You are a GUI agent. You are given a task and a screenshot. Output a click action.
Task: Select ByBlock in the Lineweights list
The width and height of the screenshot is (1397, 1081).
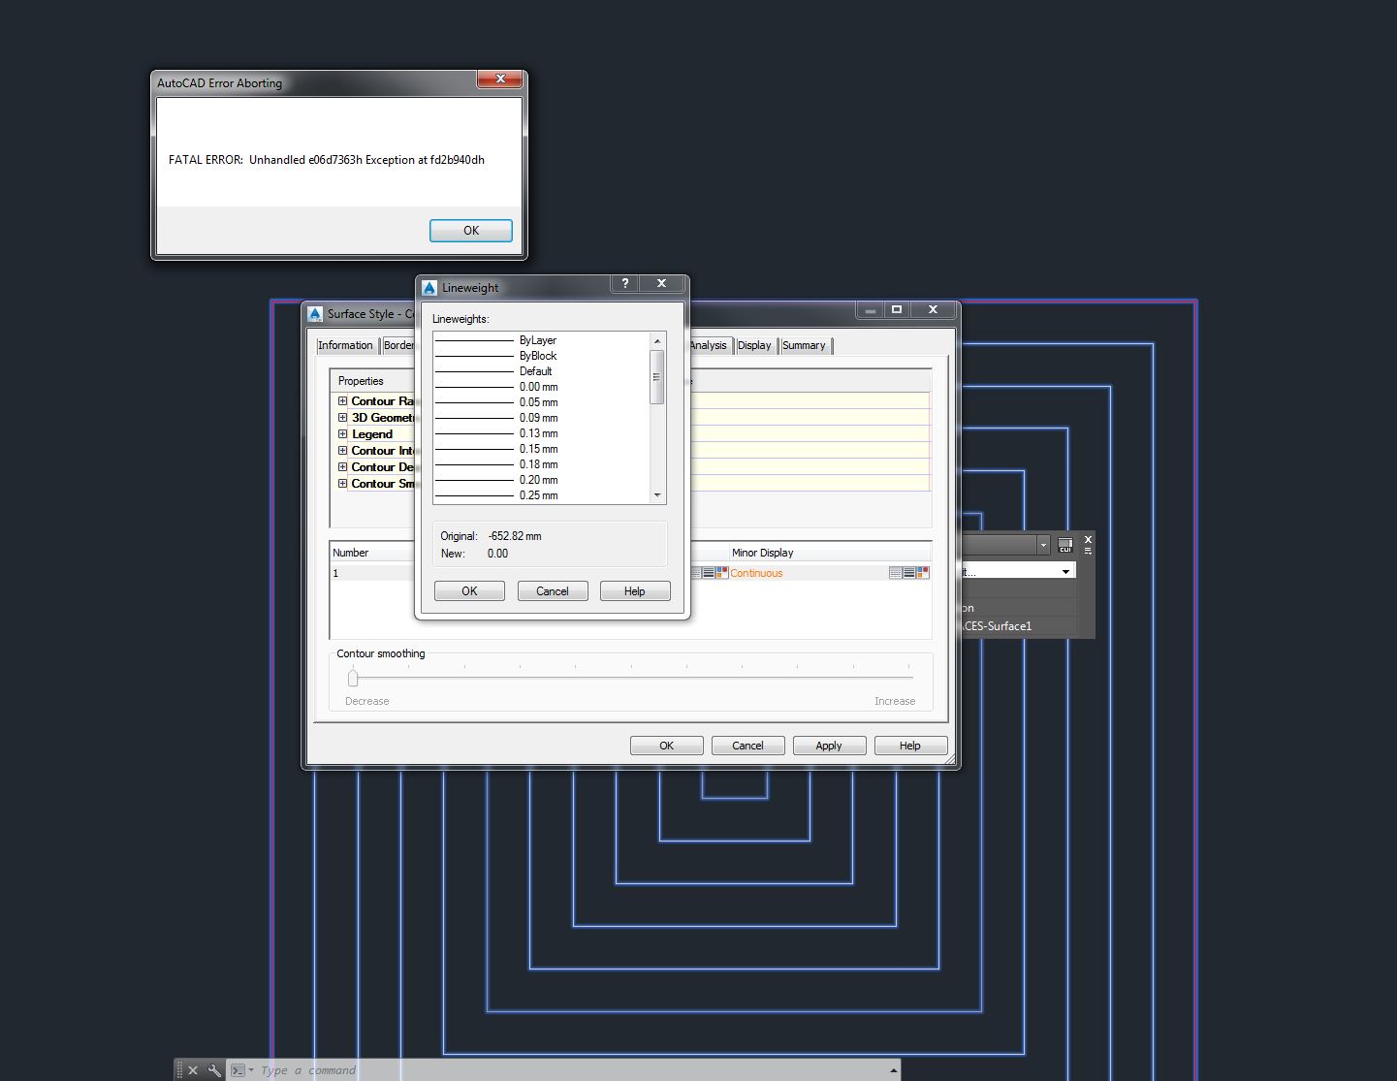point(542,356)
